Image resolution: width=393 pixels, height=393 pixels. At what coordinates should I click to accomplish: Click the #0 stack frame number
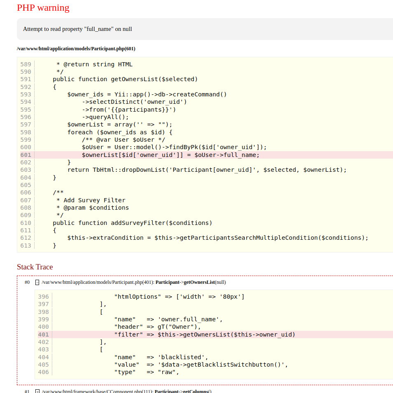click(x=27, y=283)
